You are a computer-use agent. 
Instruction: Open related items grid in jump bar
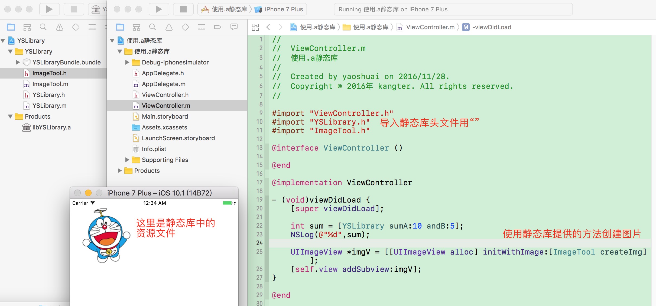point(255,27)
